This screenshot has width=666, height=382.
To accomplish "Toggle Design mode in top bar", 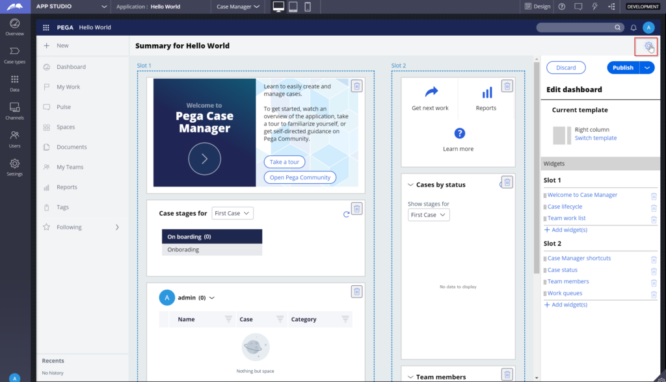I will [537, 6].
